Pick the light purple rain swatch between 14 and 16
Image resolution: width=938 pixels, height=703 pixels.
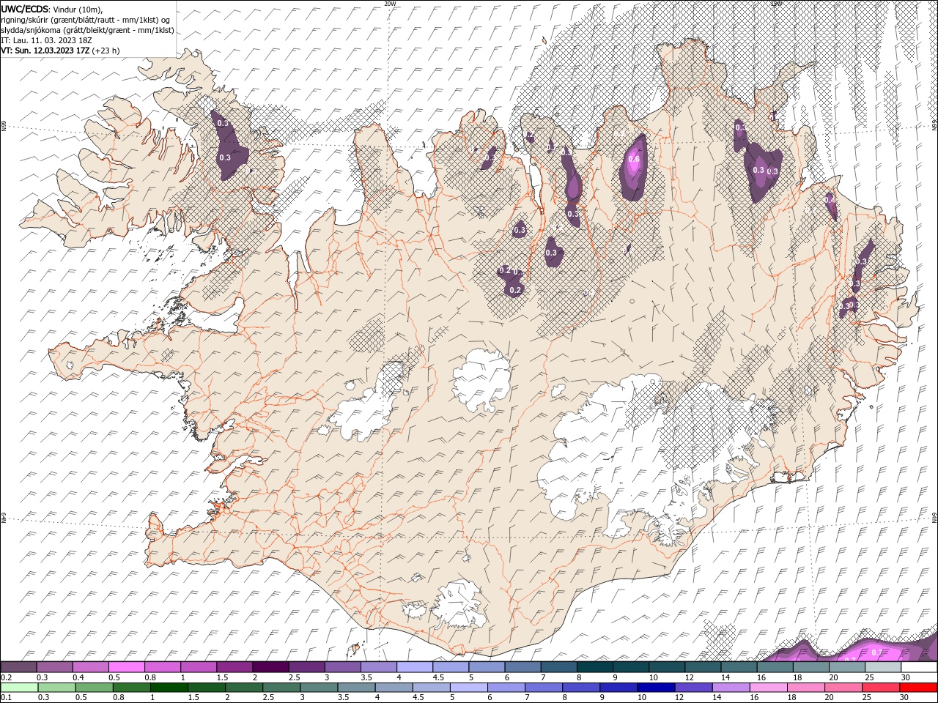(730, 688)
